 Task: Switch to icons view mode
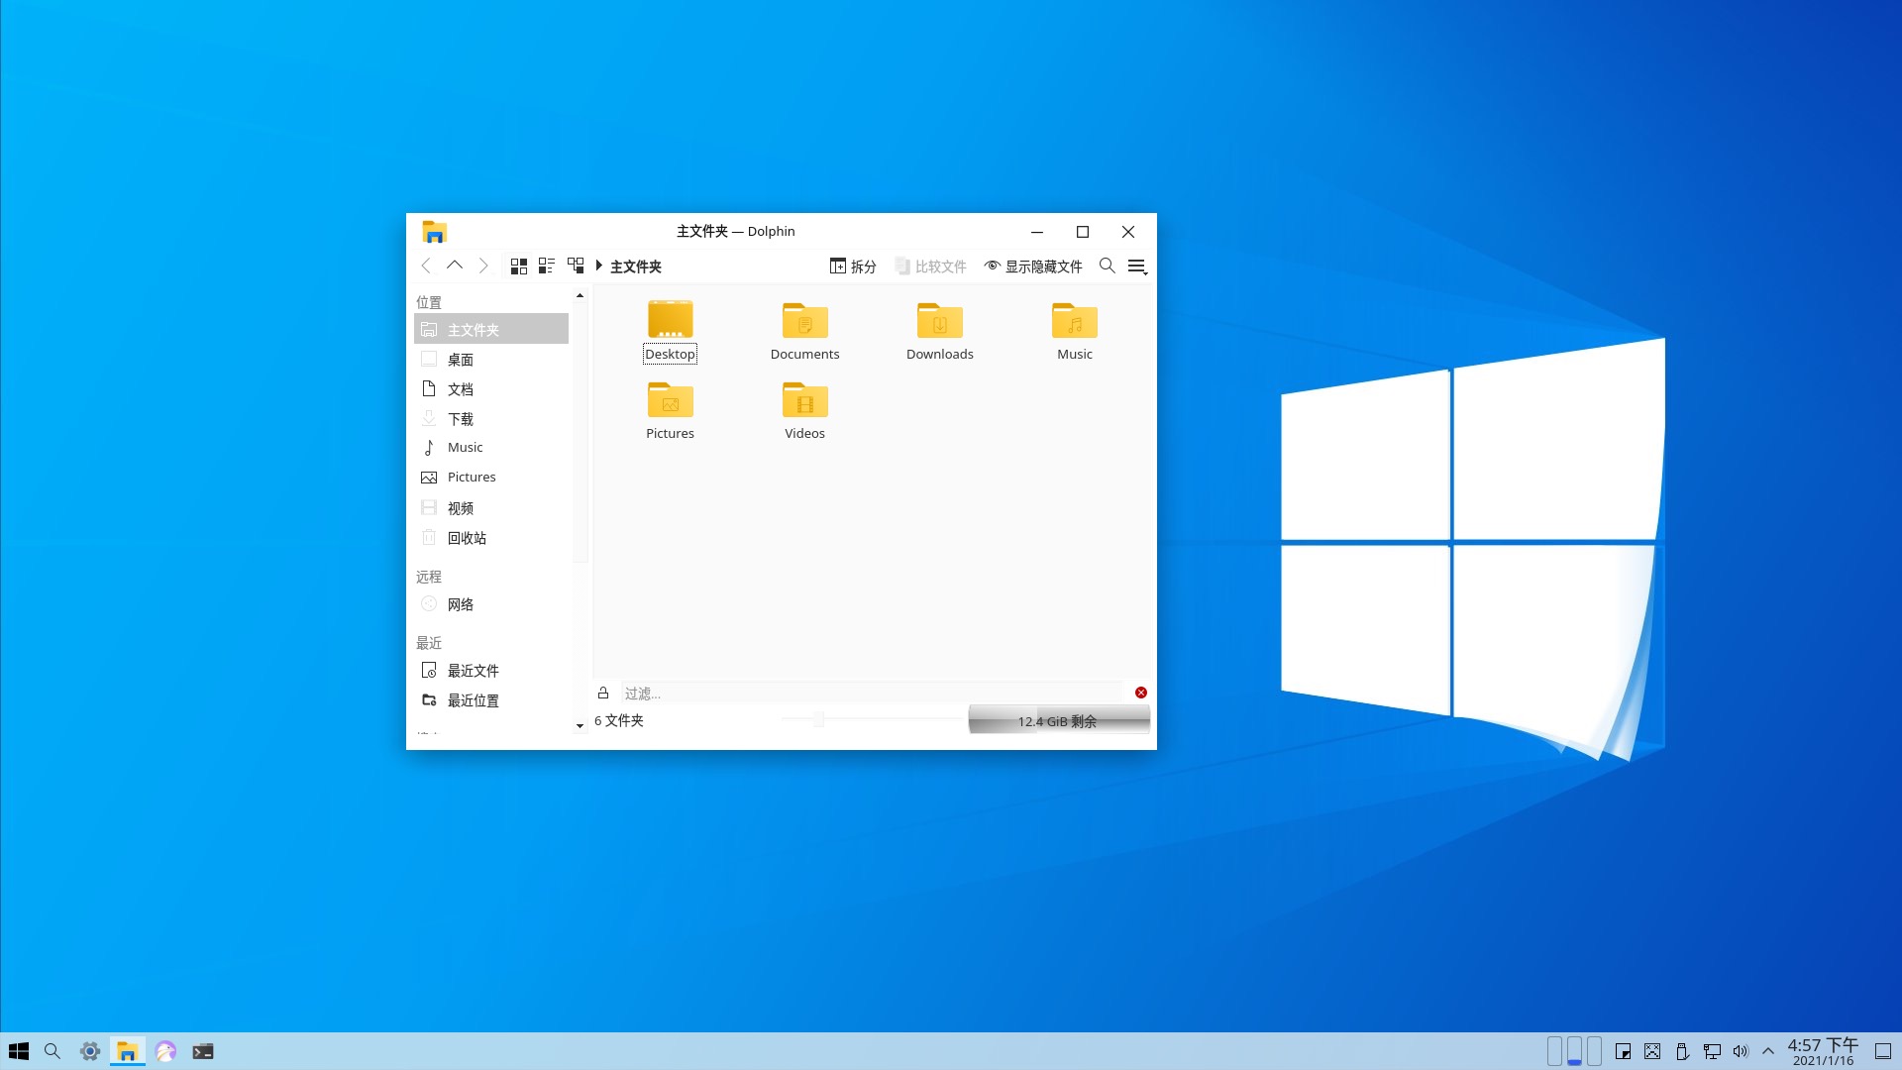click(518, 266)
